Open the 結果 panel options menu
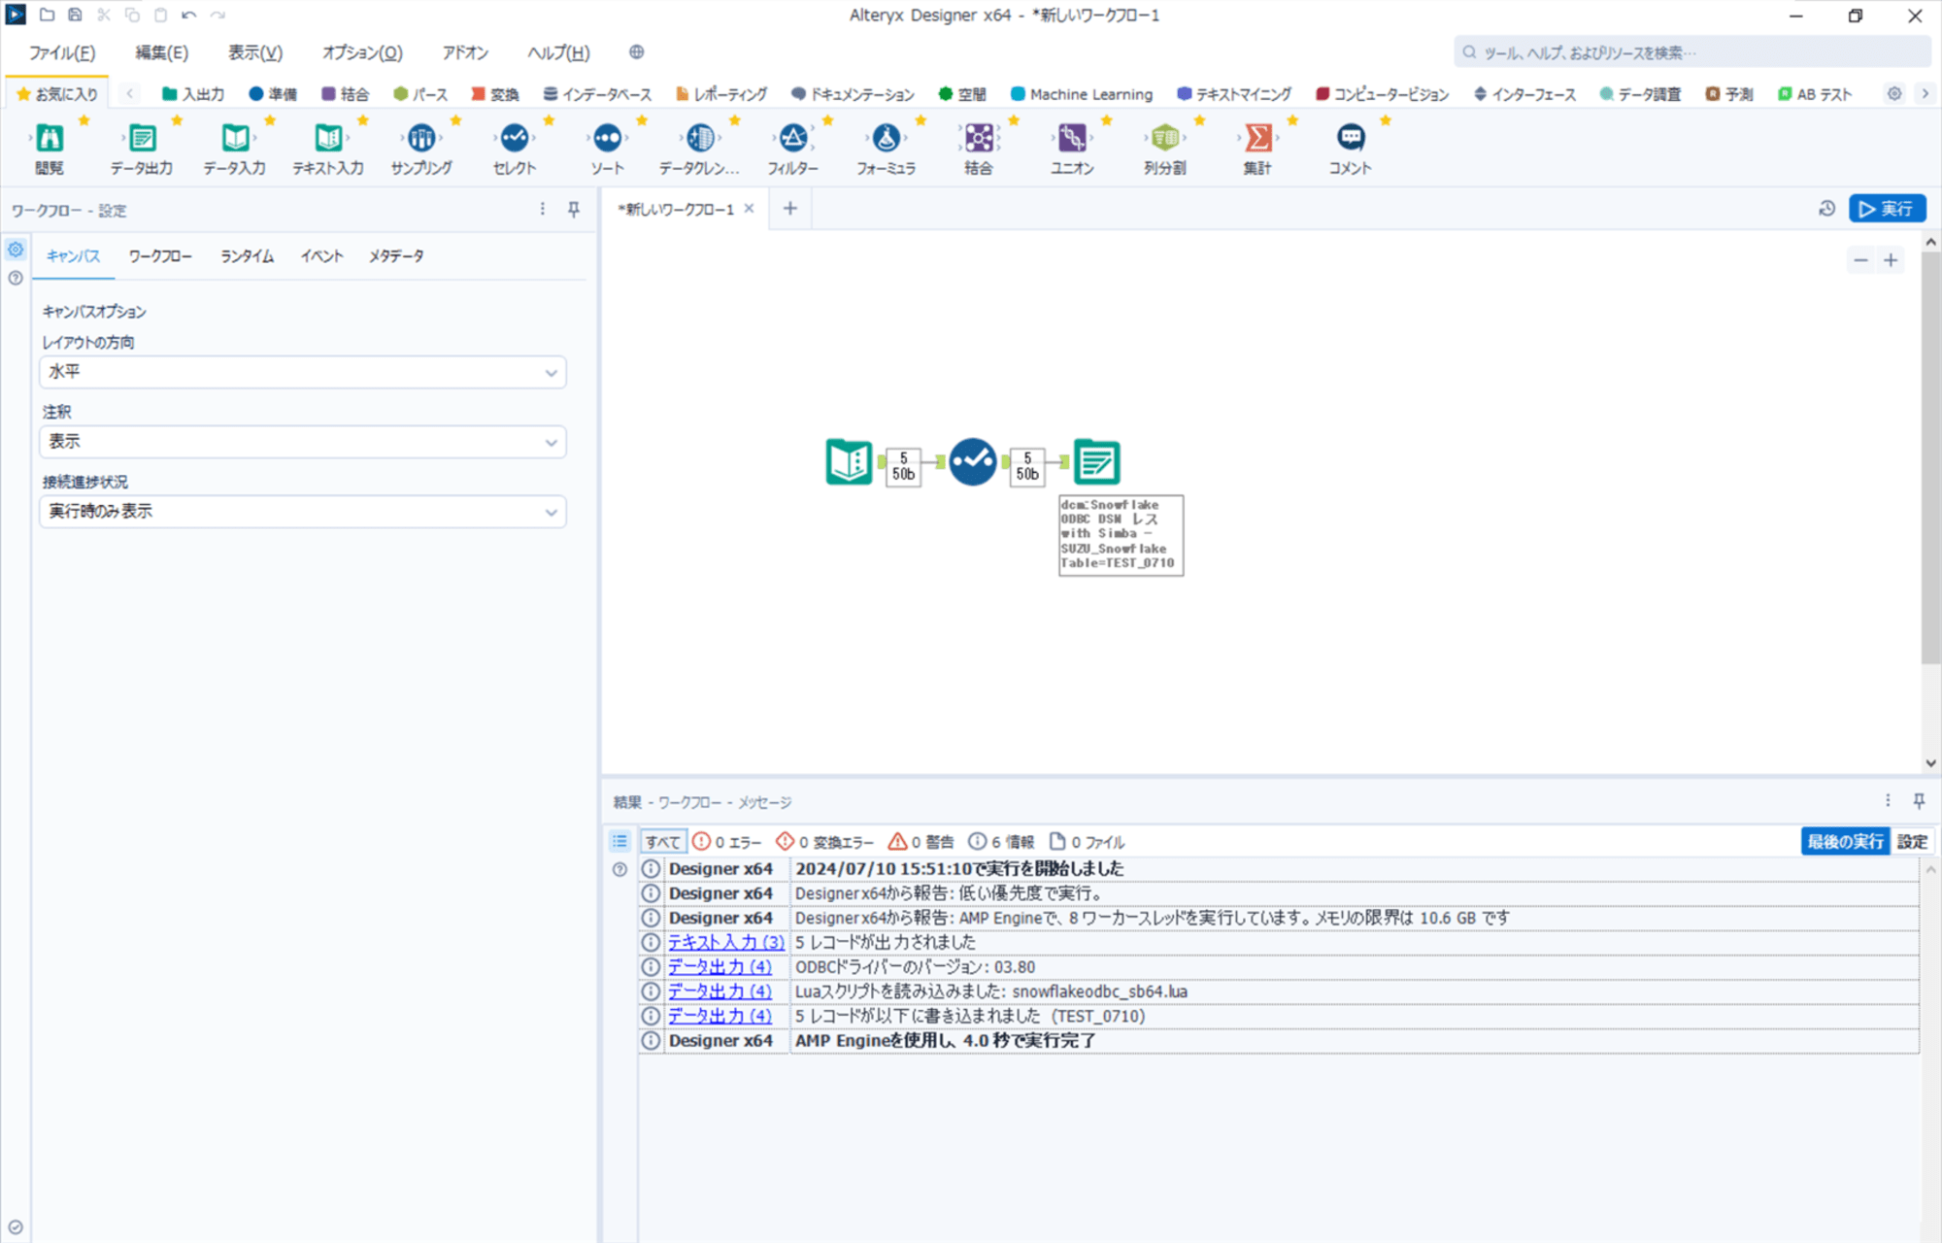1942x1243 pixels. click(x=1888, y=801)
